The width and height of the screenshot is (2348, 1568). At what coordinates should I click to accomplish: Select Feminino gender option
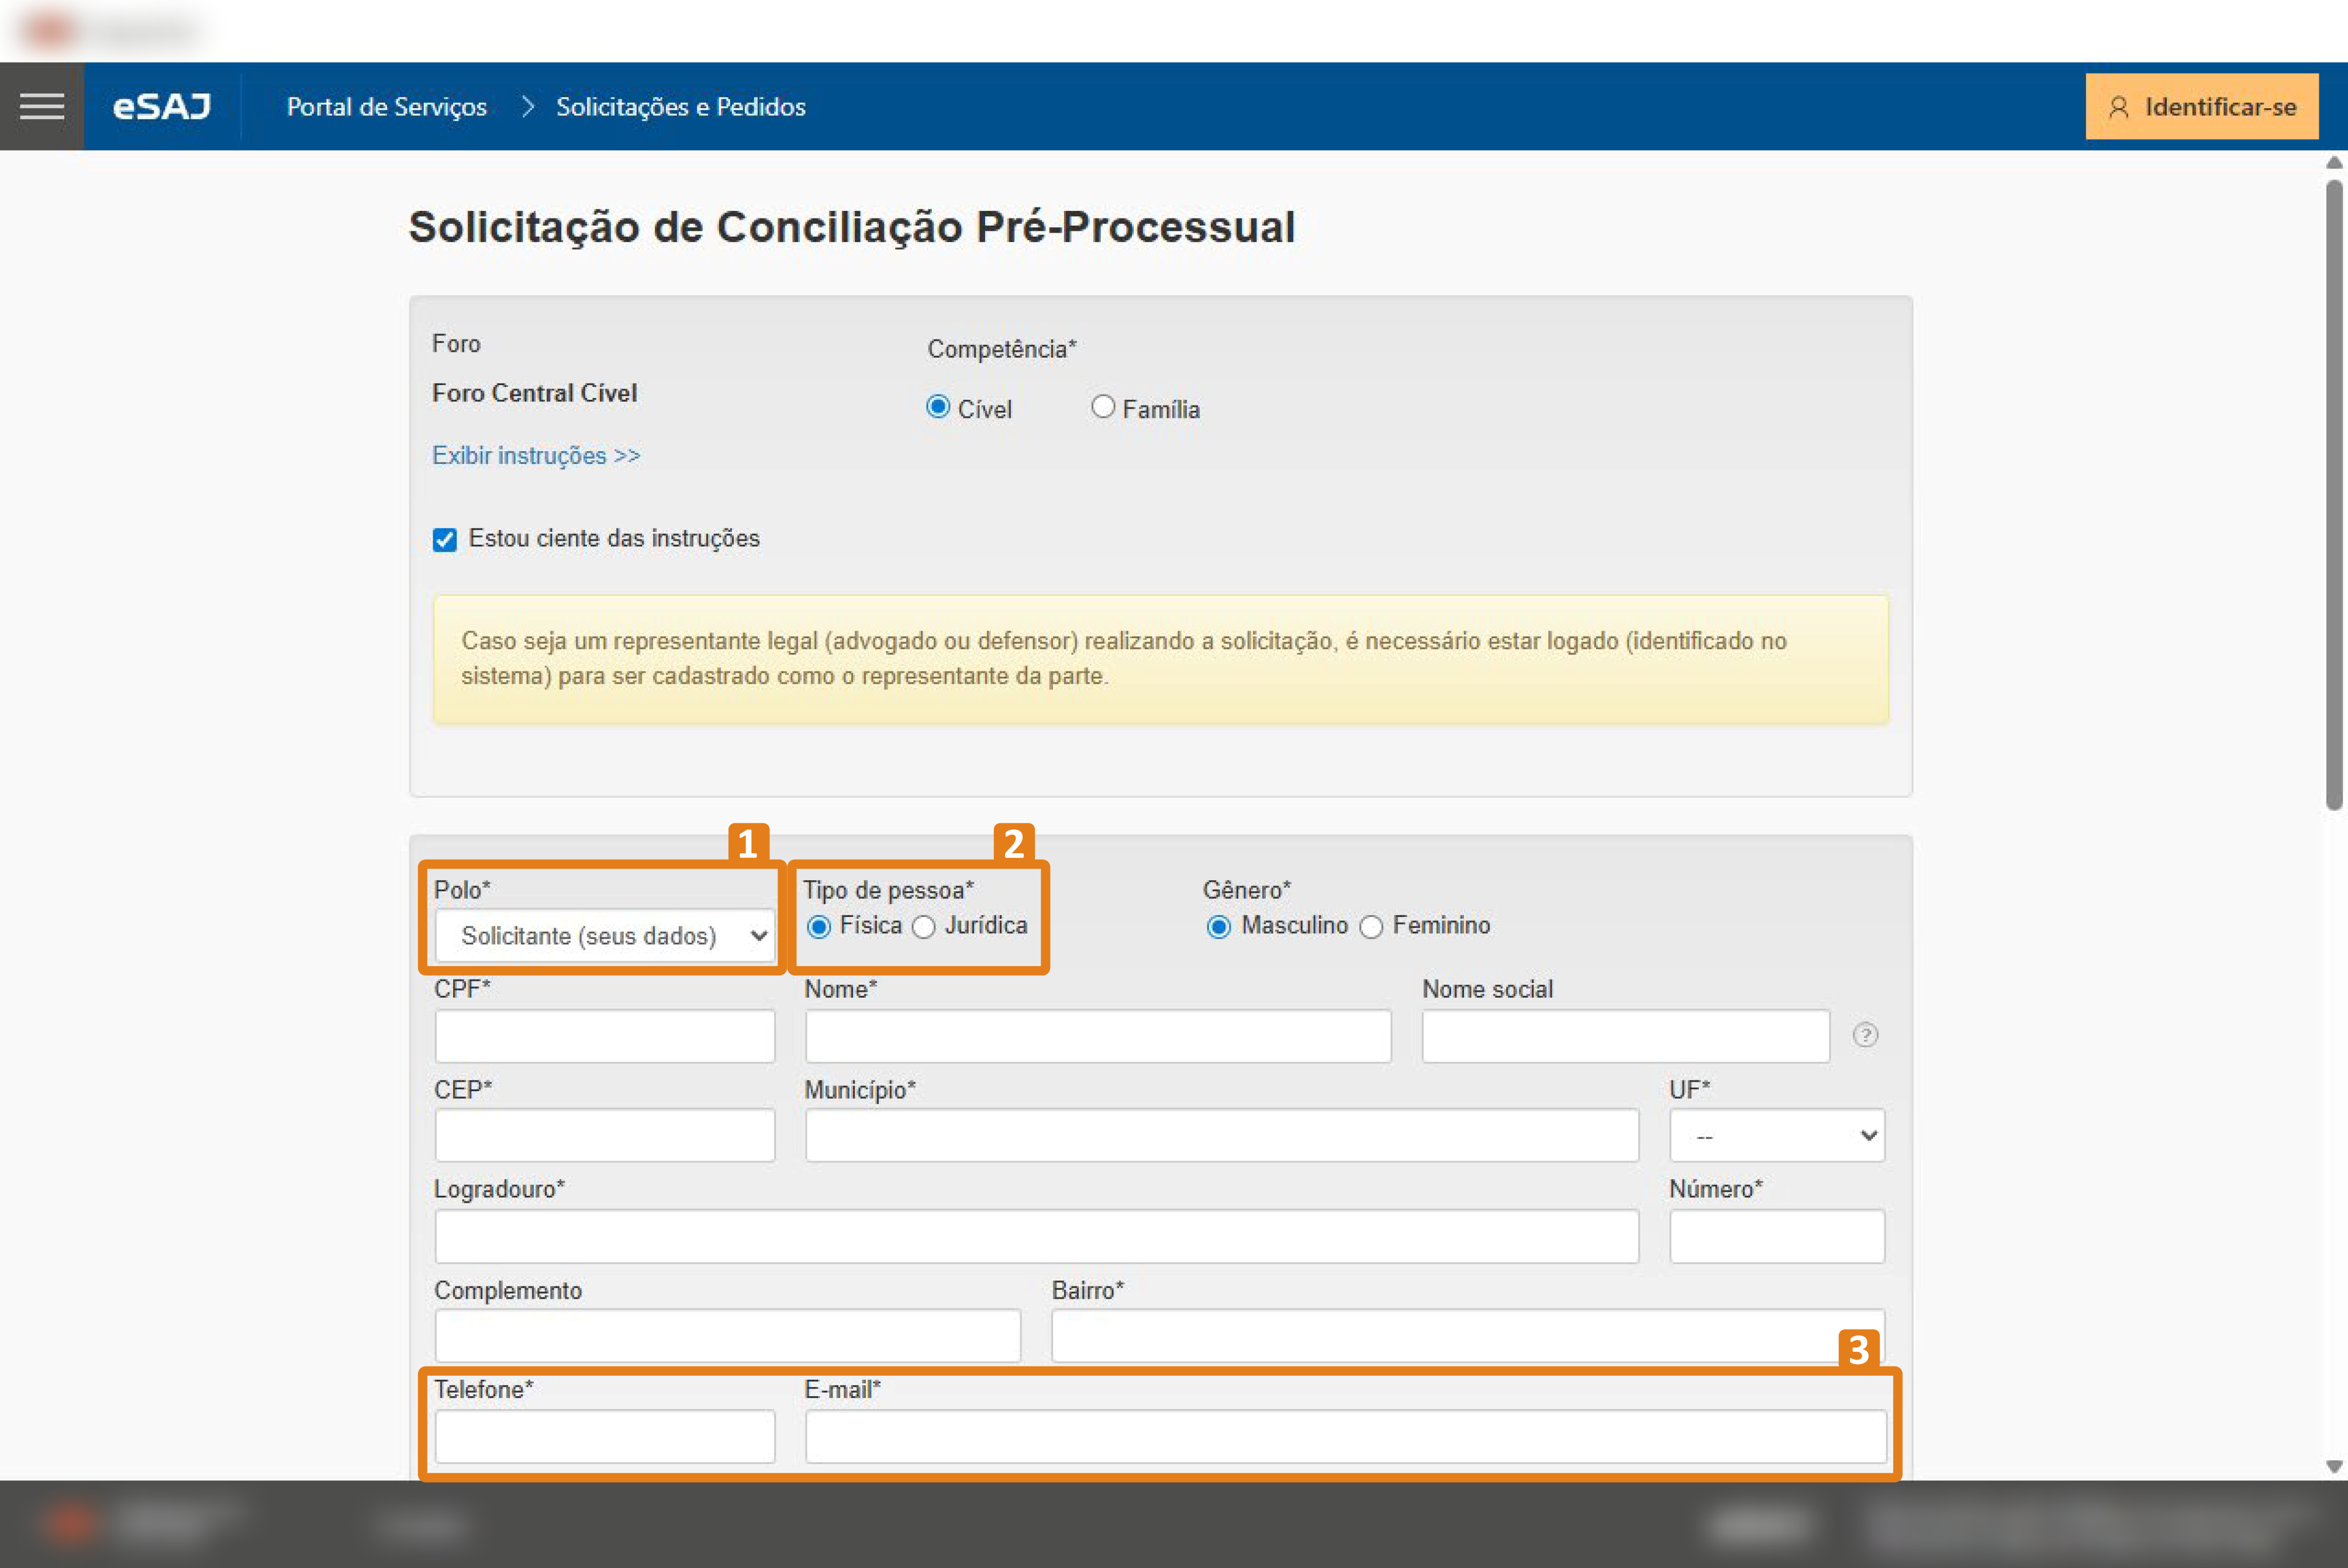pos(1372,927)
